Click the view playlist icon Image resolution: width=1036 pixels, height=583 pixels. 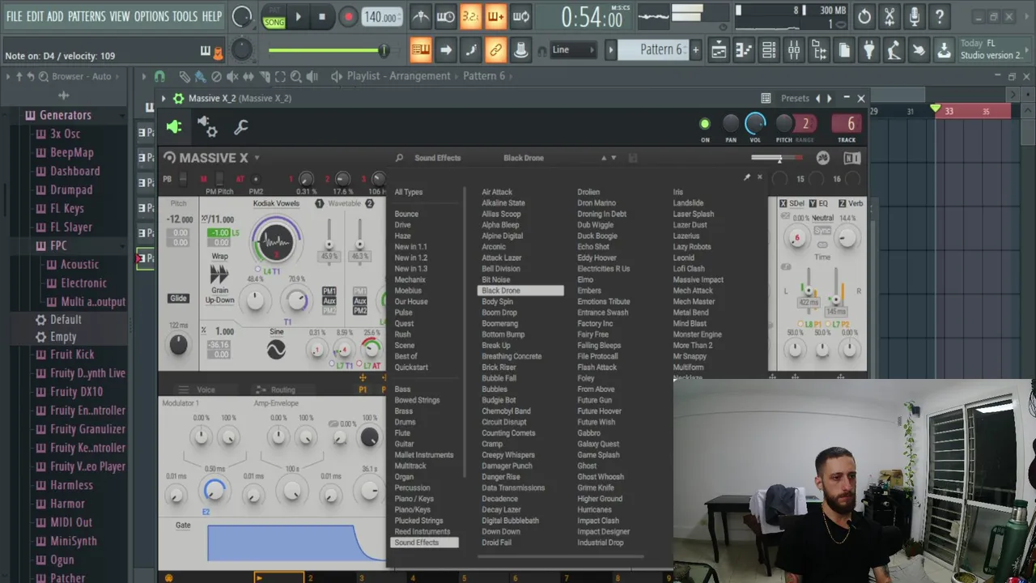(x=719, y=50)
